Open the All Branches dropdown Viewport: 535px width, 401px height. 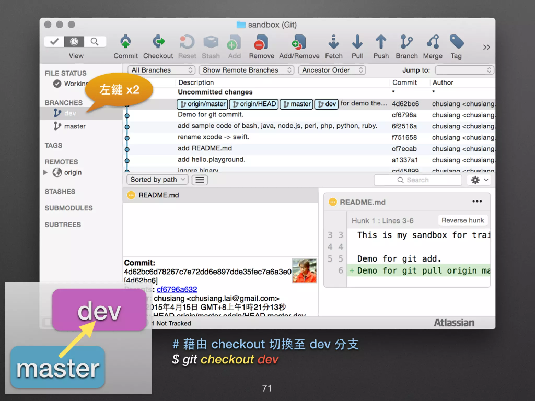coord(161,70)
